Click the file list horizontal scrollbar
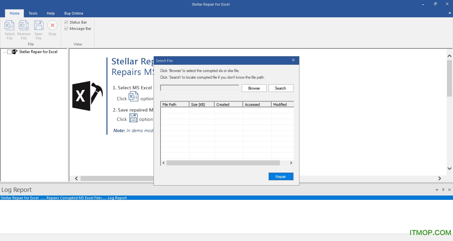 (223, 163)
